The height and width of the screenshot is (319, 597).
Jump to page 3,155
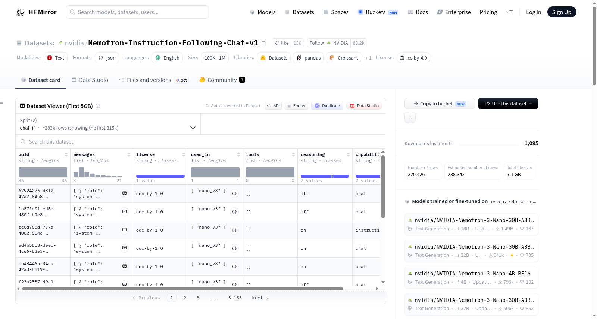[235, 298]
